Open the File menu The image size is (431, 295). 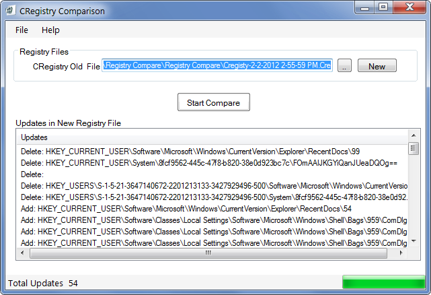(22, 30)
